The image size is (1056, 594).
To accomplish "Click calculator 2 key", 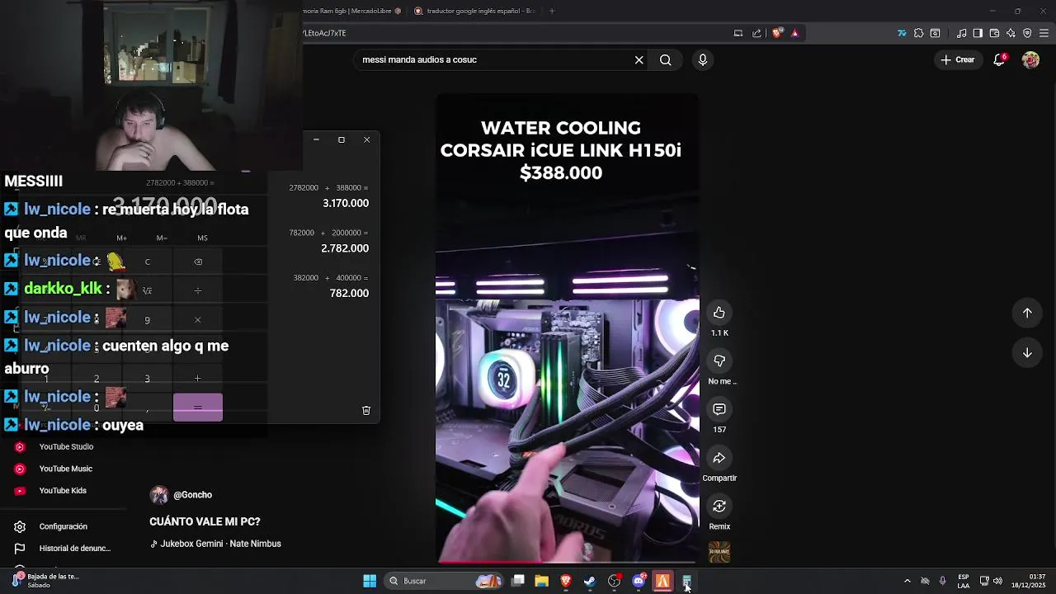I will (97, 379).
